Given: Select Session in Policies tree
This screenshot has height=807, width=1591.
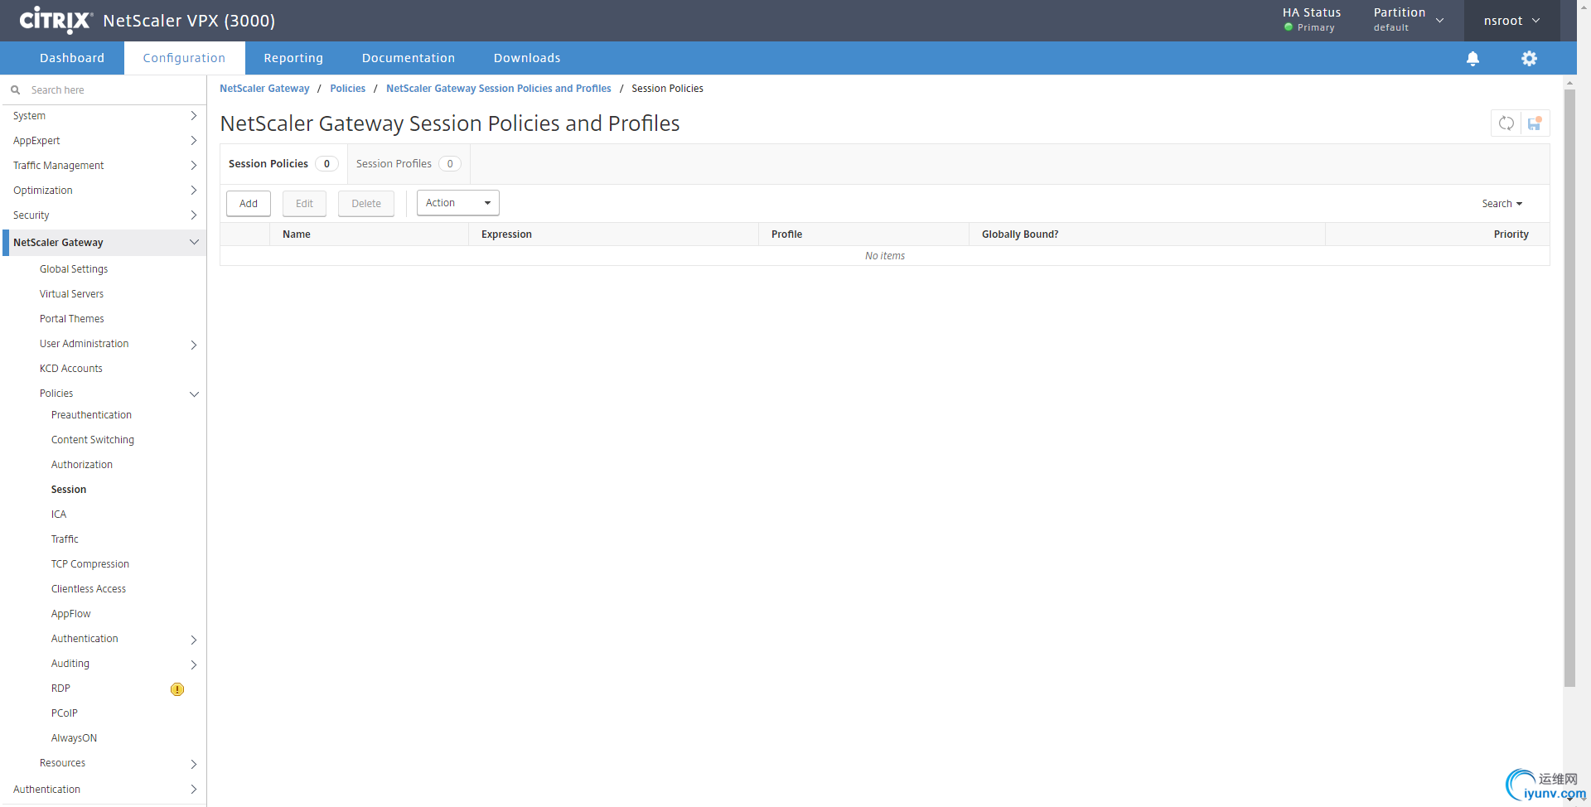Looking at the screenshot, I should click(x=69, y=490).
